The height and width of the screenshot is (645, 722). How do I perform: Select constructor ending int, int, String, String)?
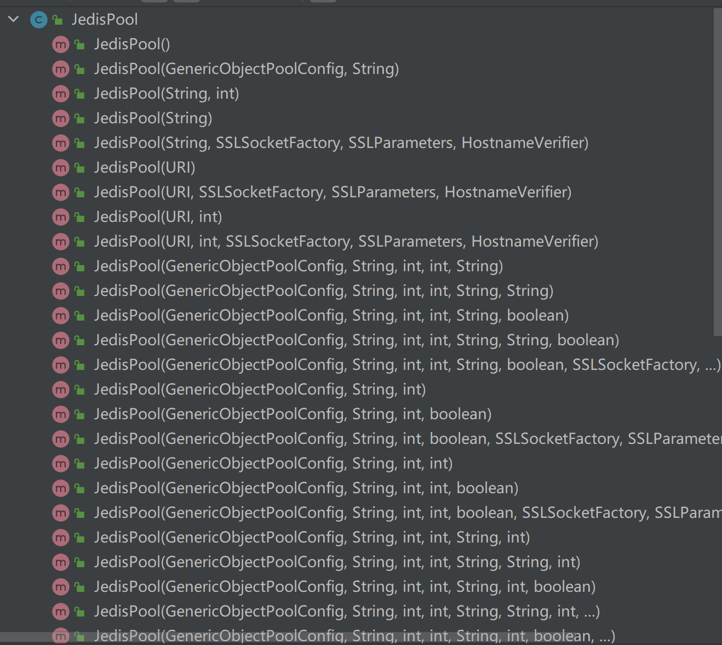(x=324, y=291)
